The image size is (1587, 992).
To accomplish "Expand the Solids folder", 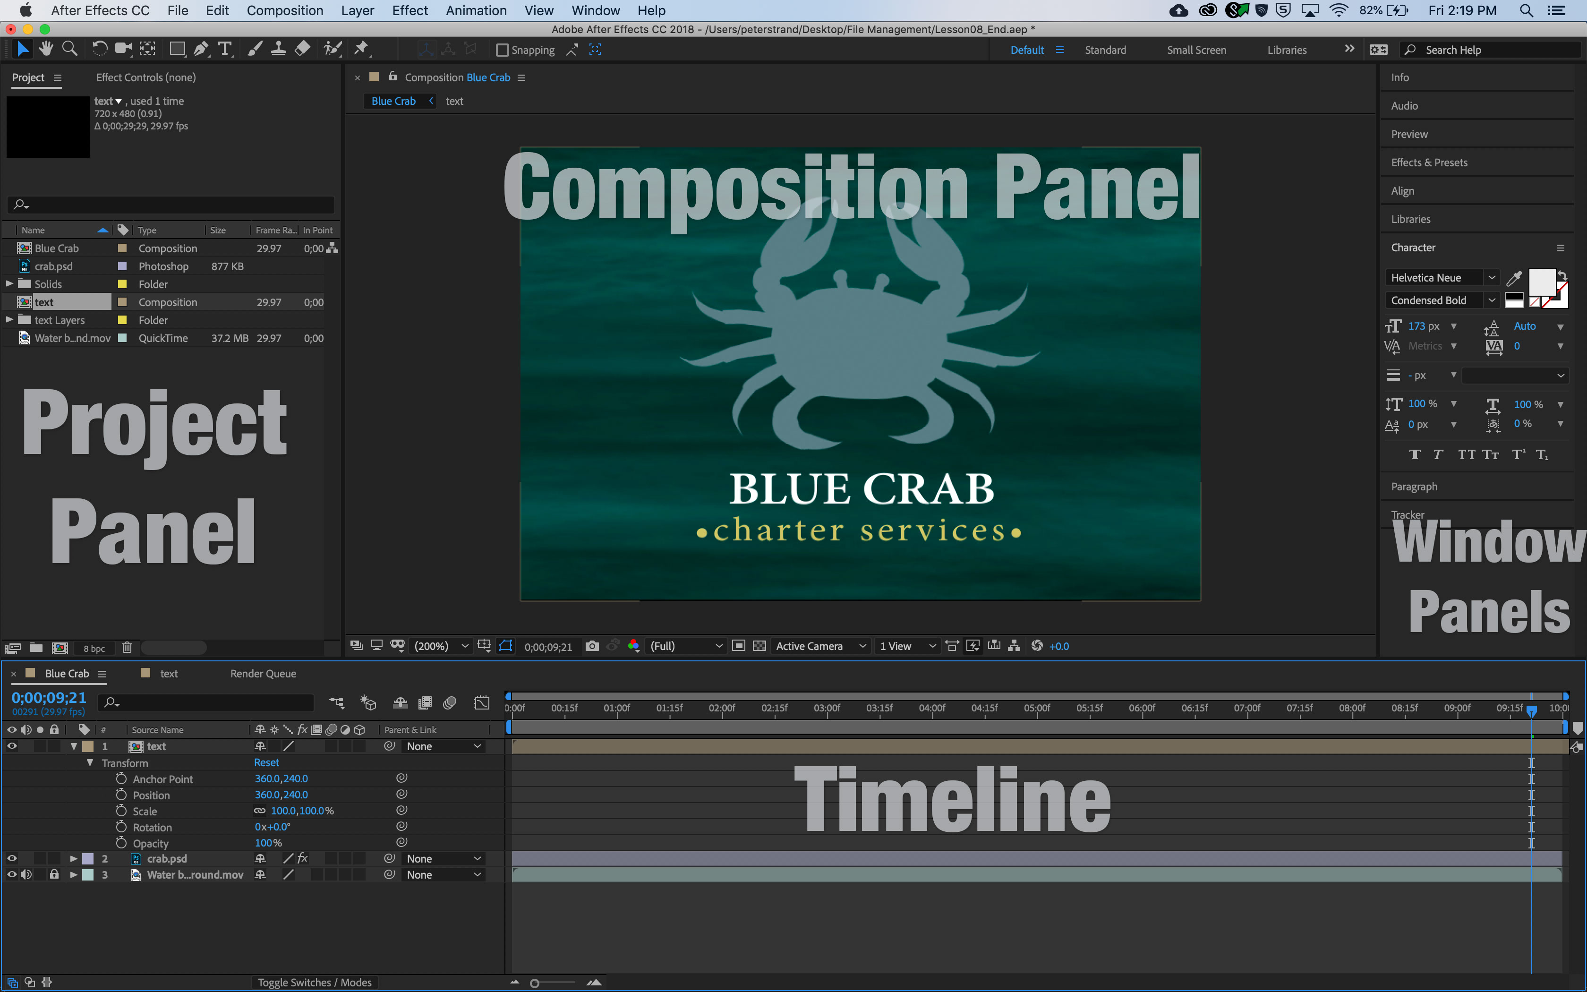I will tap(9, 284).
